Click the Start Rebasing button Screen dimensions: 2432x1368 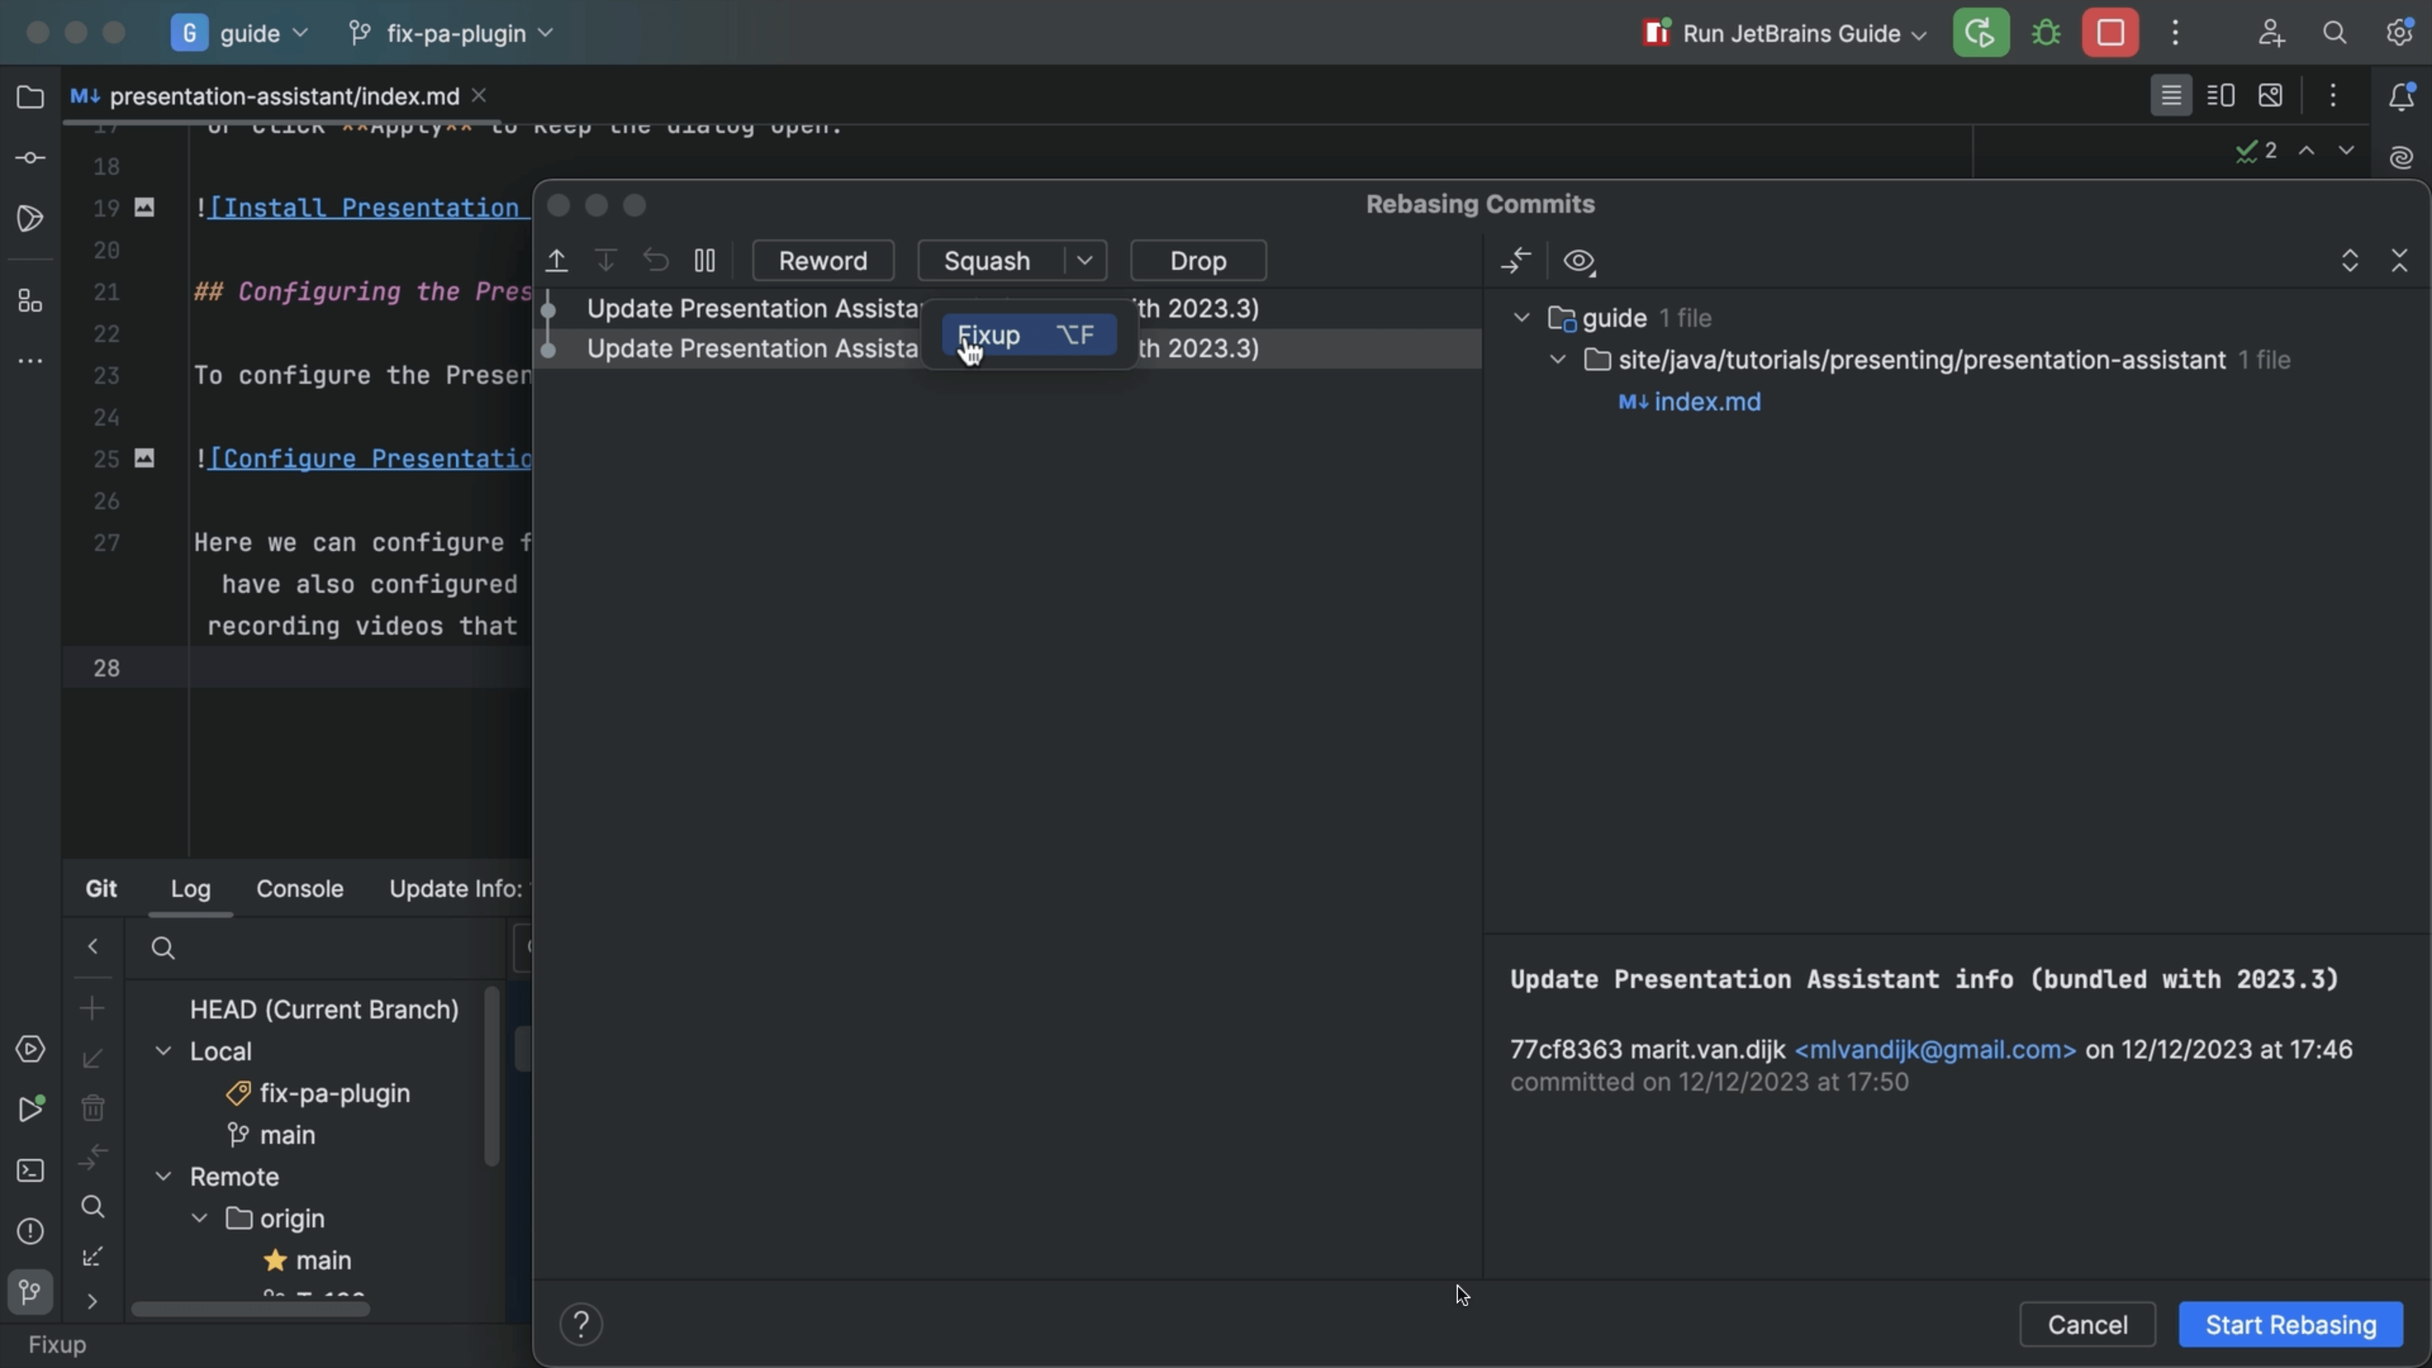[x=2292, y=1324]
